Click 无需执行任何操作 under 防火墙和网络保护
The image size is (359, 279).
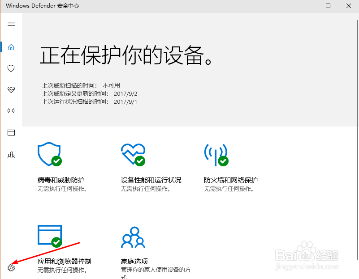tap(229, 189)
